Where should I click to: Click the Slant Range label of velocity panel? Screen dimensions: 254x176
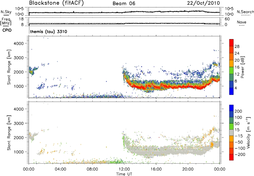point(9,133)
